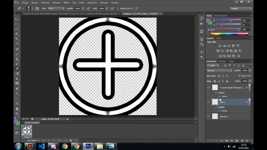This screenshot has height=150, width=267.
Task: Toggle Efektler visibility under Yuvarlak layer
Action: (216, 93)
